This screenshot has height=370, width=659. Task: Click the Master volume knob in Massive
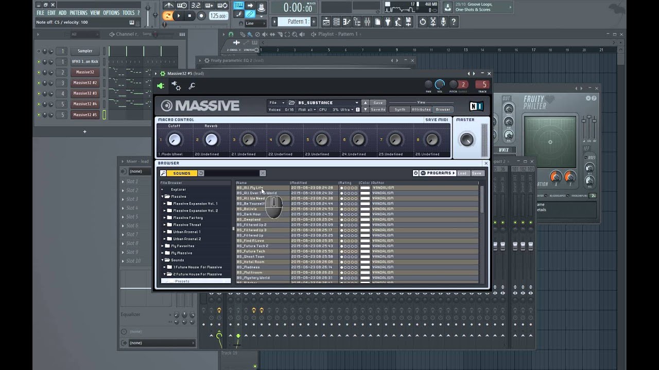coord(466,139)
